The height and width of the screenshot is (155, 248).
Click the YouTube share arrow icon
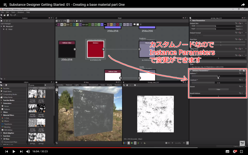[243, 5]
